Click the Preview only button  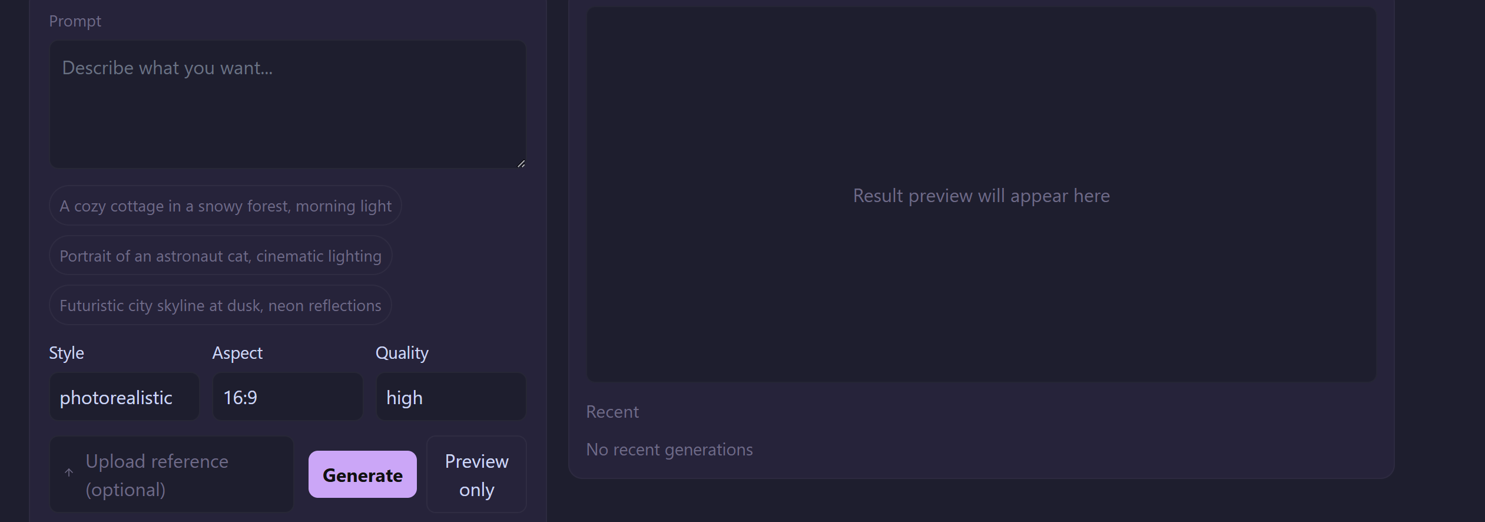(x=476, y=475)
